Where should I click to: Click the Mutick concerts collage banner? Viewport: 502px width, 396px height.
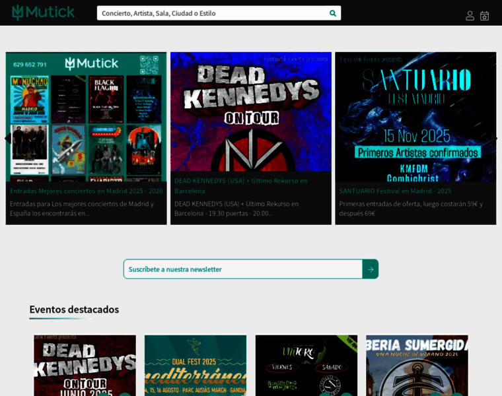[86, 117]
